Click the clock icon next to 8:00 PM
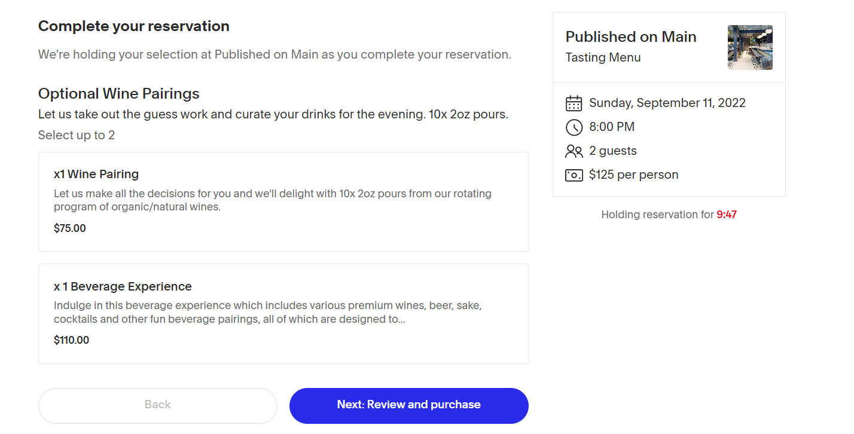Image resolution: width=854 pixels, height=434 pixels. pyautogui.click(x=574, y=127)
